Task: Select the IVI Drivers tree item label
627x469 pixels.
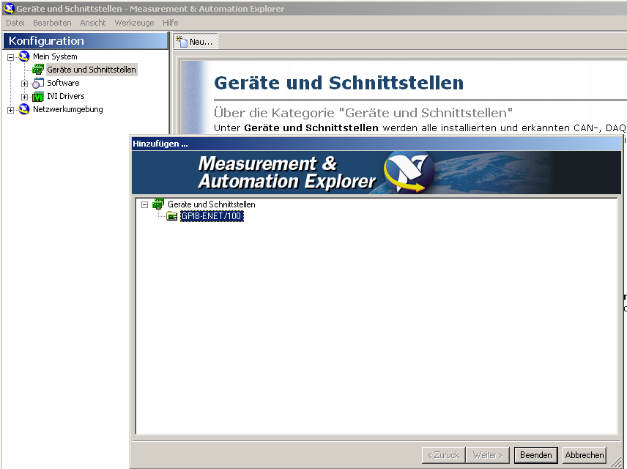Action: point(66,96)
